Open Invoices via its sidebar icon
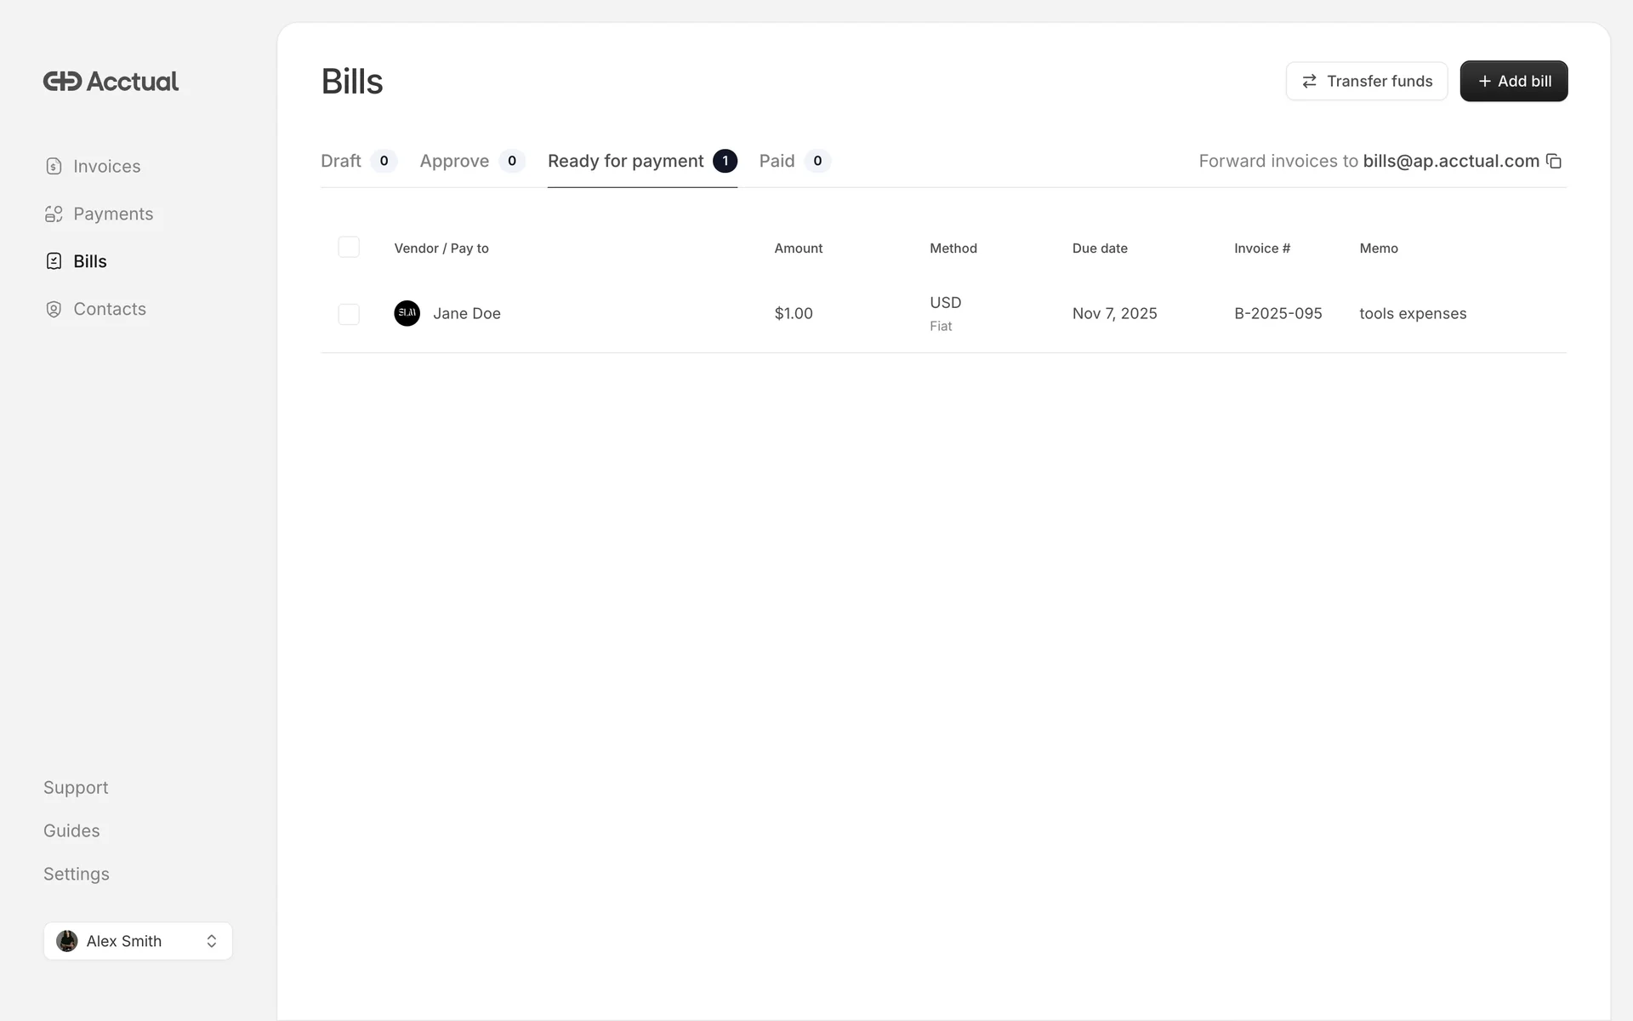This screenshot has width=1633, height=1021. [x=54, y=166]
